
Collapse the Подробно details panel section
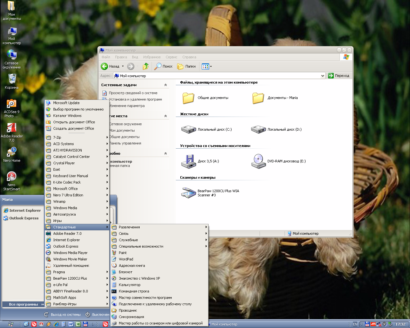166,153
